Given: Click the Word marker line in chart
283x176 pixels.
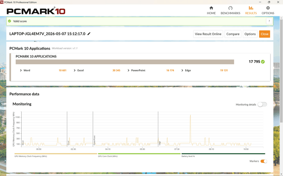Looking at the screenshot, I should (x=22, y=129).
